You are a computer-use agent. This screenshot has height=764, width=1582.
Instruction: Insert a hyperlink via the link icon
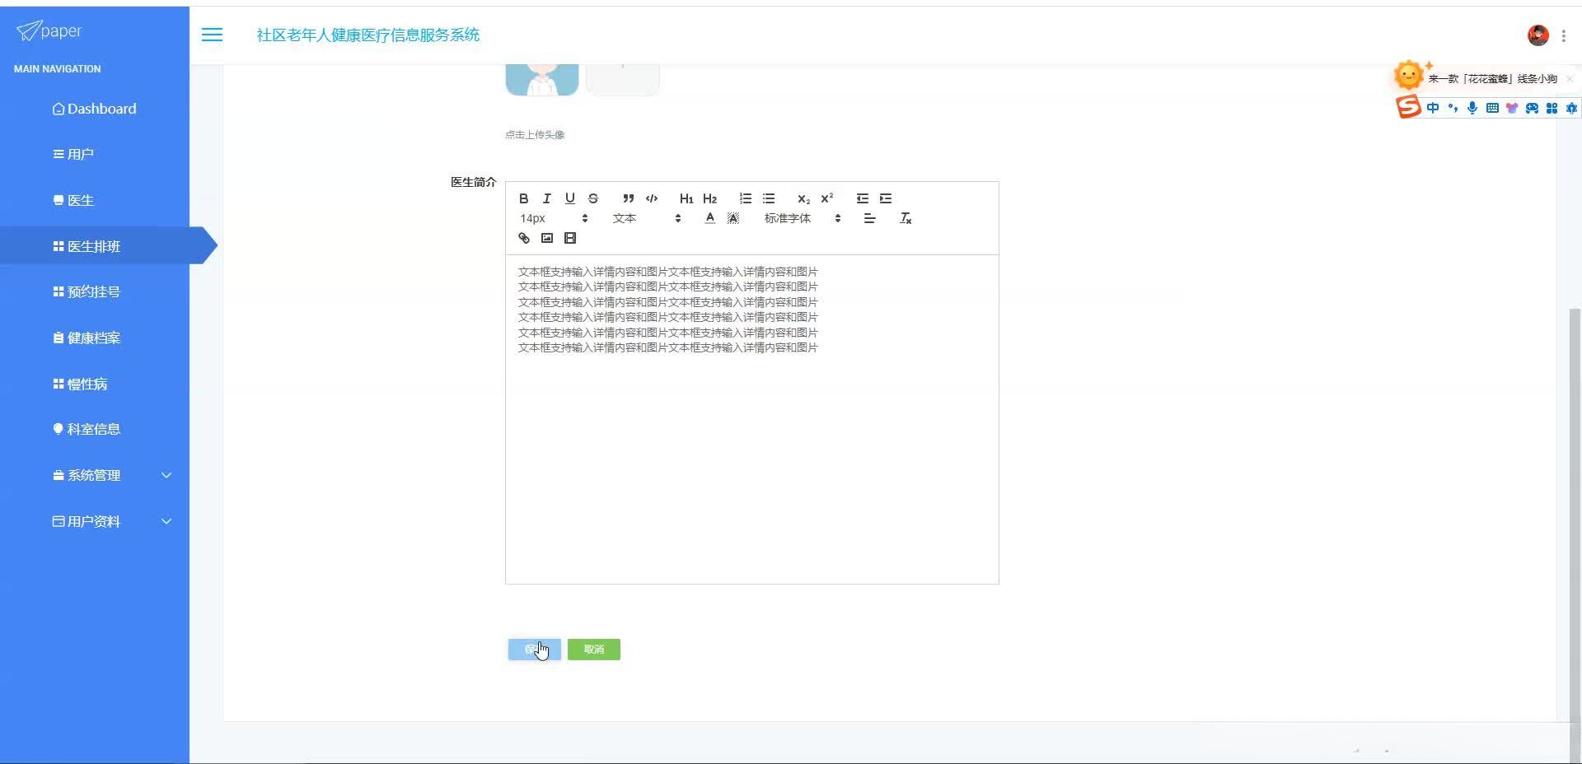point(523,238)
